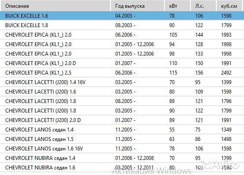Select LACETTI 1.8 description dated 08.2005
The width and height of the screenshot is (244, 175).
(41, 101)
